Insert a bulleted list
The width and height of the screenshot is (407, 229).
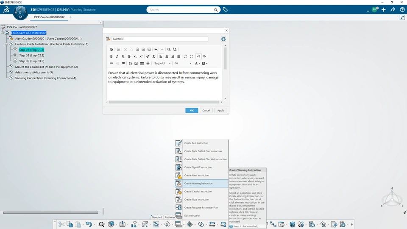(192, 56)
